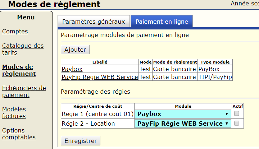Image resolution: width=259 pixels, height=149 pixels.
Task: Expand the module dropdown for Régie 2 - Location
Action: click(183, 124)
